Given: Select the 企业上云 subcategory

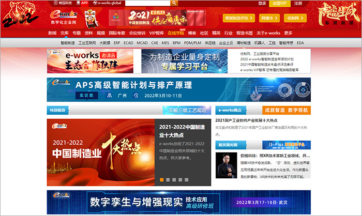Looking at the screenshot, I should [x=226, y=43].
